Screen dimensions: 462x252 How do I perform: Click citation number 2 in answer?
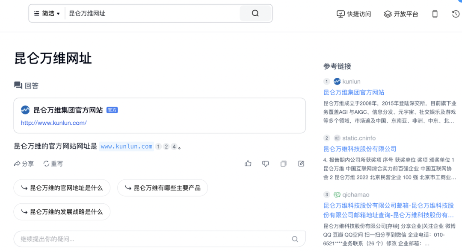[166, 147]
